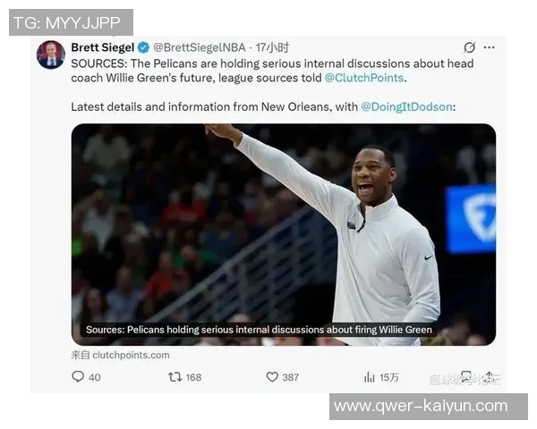Open Brett Siegel's profile avatar
Viewport: 537px width, 429px height.
(x=51, y=55)
